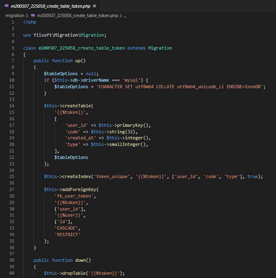Click the 'mysql' string literal
This screenshot has height=278, width=276.
[x=131, y=80]
